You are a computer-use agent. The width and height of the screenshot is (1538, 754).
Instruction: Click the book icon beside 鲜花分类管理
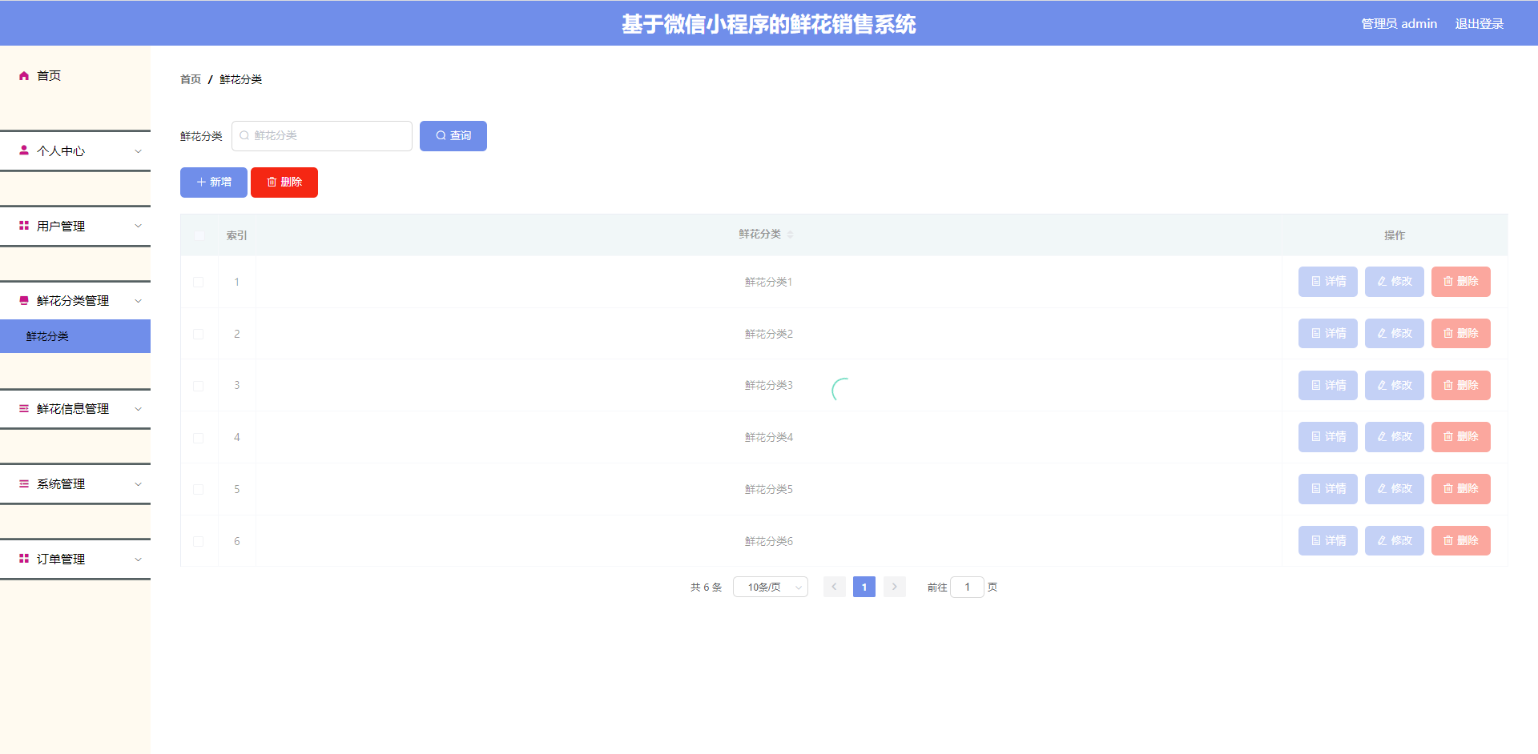(x=23, y=300)
